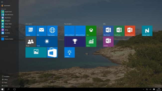Open the People tile
The image size is (162, 91).
point(31,42)
